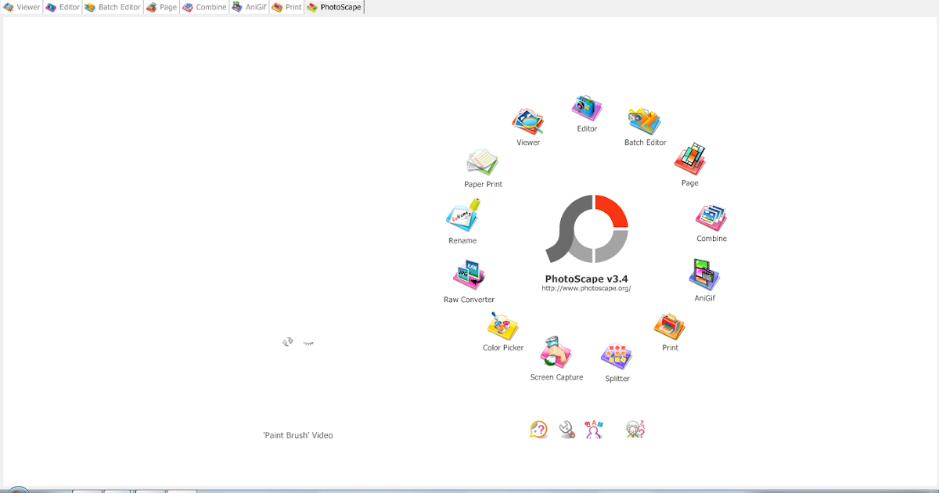Switch to the Editor tab
The width and height of the screenshot is (939, 493).
[x=63, y=7]
